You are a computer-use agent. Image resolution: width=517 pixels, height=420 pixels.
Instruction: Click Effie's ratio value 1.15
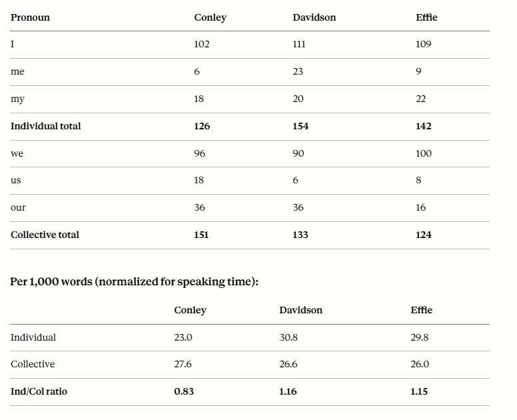tap(419, 391)
